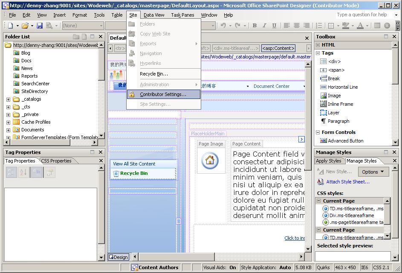The height and width of the screenshot is (273, 402).
Task: Open the Options dropdown in Manage Styles
Action: [x=373, y=172]
